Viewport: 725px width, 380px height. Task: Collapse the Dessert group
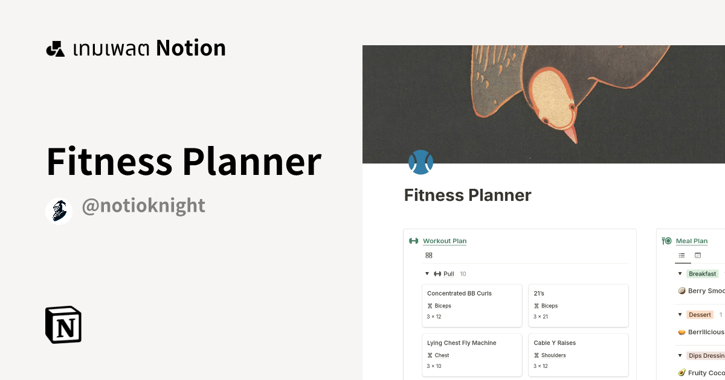pos(680,314)
